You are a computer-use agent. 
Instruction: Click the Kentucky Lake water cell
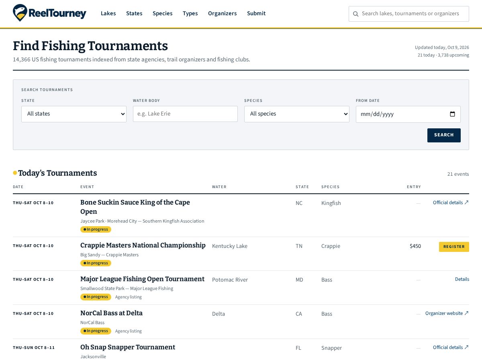230,246
